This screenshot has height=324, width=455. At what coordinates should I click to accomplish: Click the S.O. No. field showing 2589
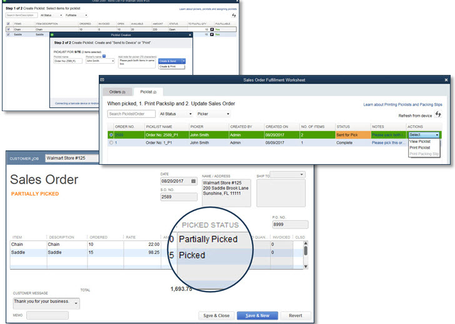tap(179, 197)
